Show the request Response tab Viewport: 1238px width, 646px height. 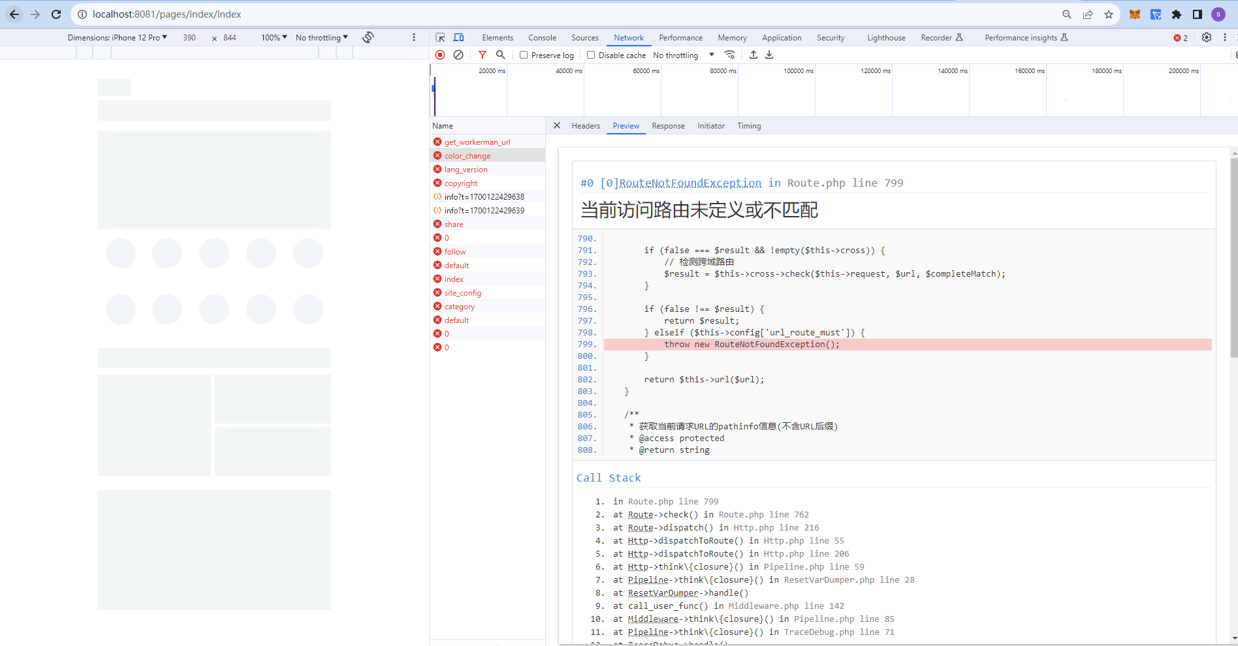[668, 126]
